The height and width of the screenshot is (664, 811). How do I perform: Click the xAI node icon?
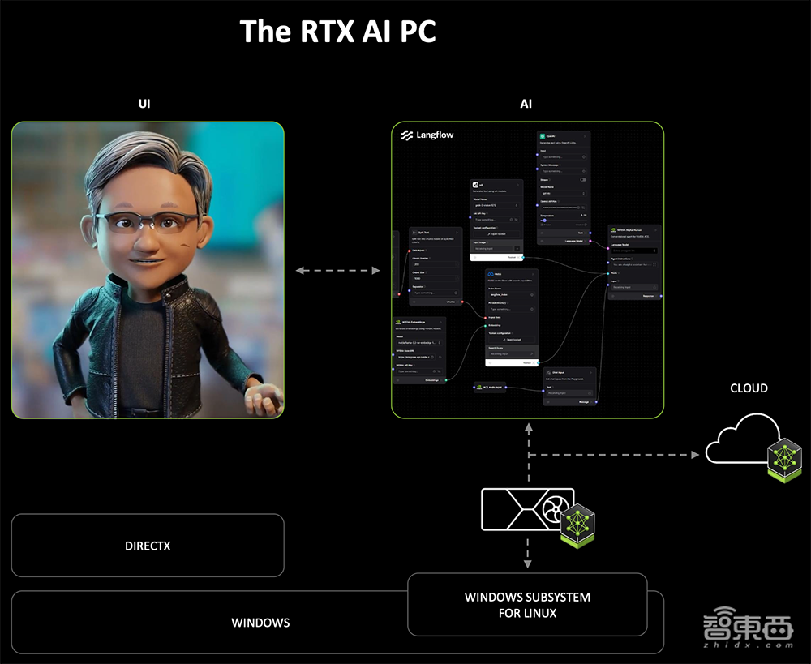click(x=476, y=185)
